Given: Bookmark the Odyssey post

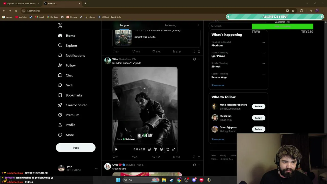Looking at the screenshot, I should point(194,51).
